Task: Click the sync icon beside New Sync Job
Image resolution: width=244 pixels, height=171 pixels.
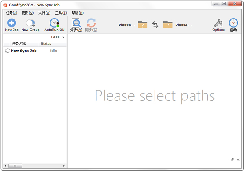Action: pyautogui.click(x=7, y=51)
